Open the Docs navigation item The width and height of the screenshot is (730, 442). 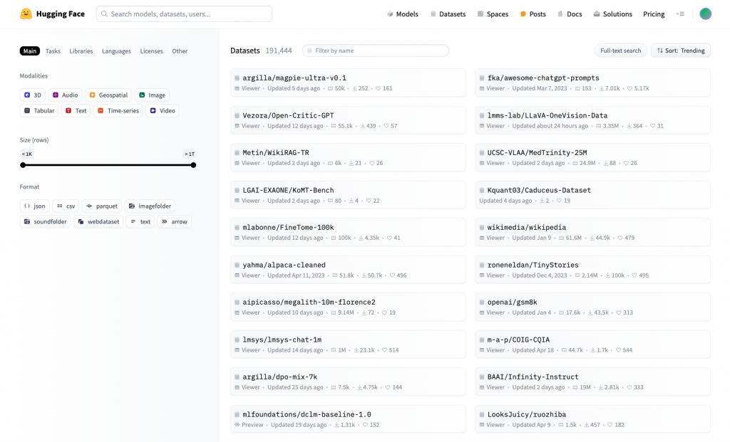[x=570, y=14]
